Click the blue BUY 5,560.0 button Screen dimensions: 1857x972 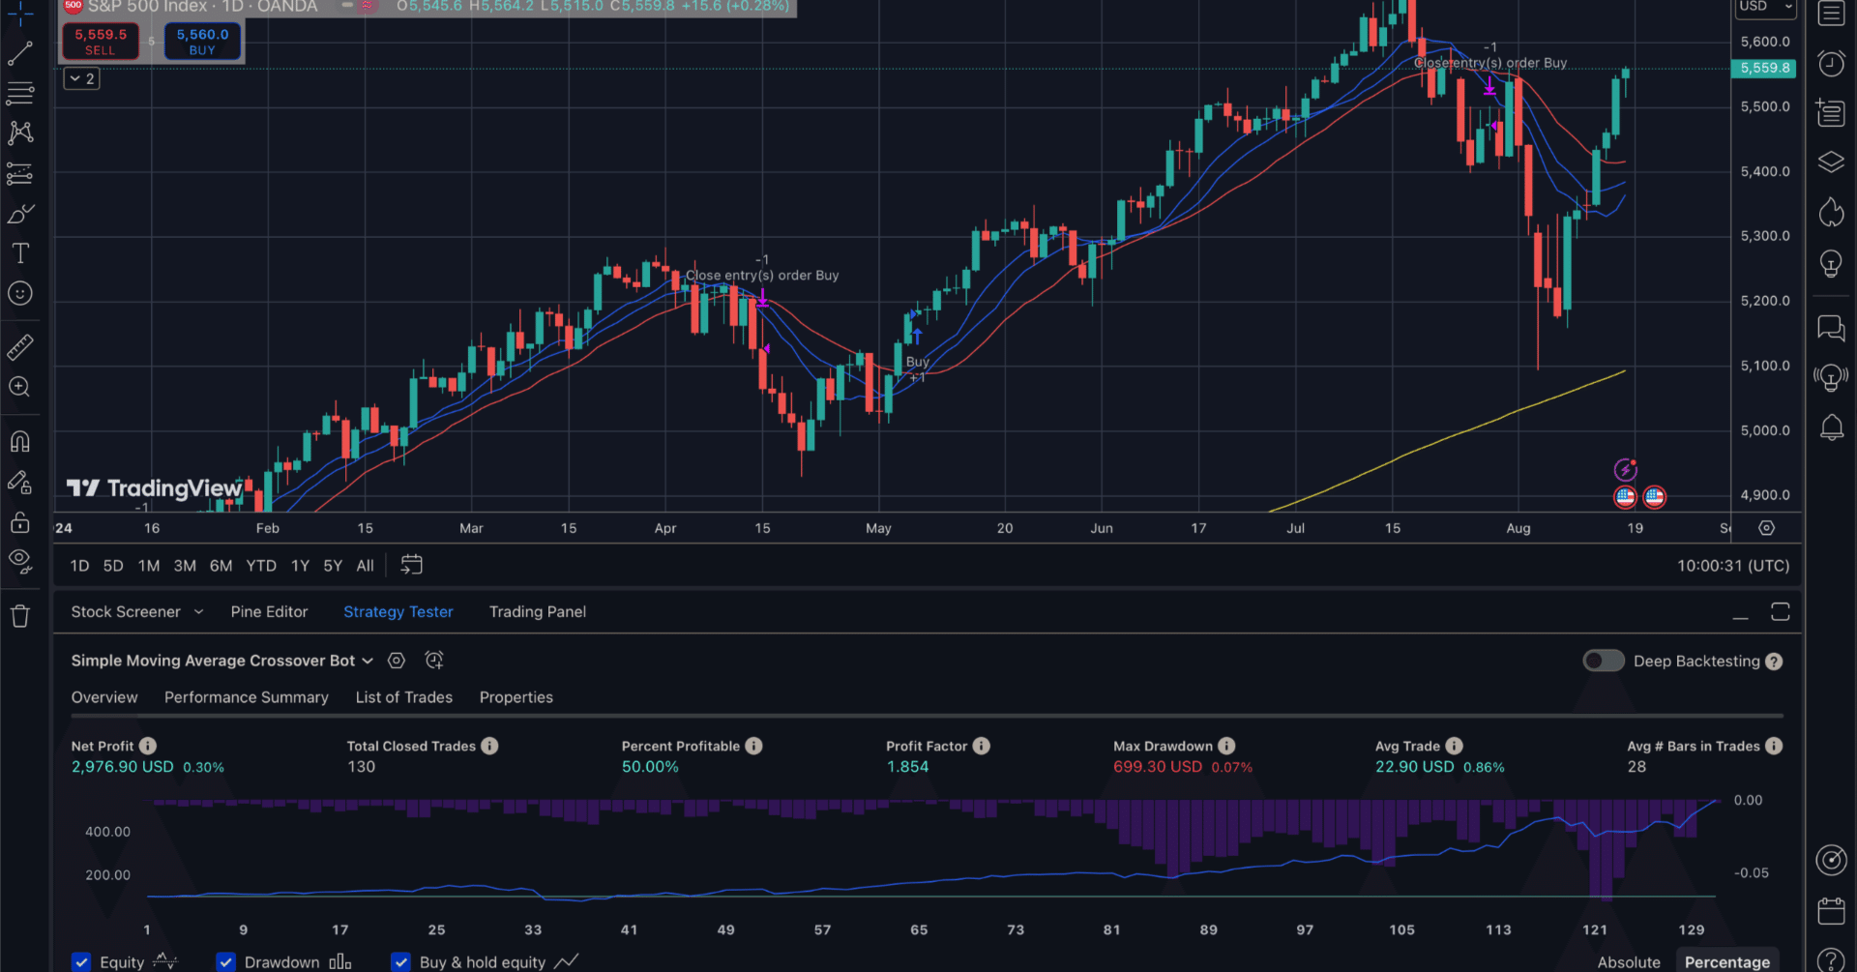[202, 42]
